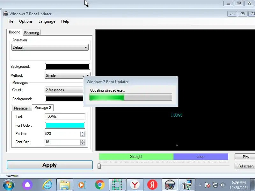Open the purple Alice assistant taskbar icon
Screen dimensions: 255x191
pos(27,185)
